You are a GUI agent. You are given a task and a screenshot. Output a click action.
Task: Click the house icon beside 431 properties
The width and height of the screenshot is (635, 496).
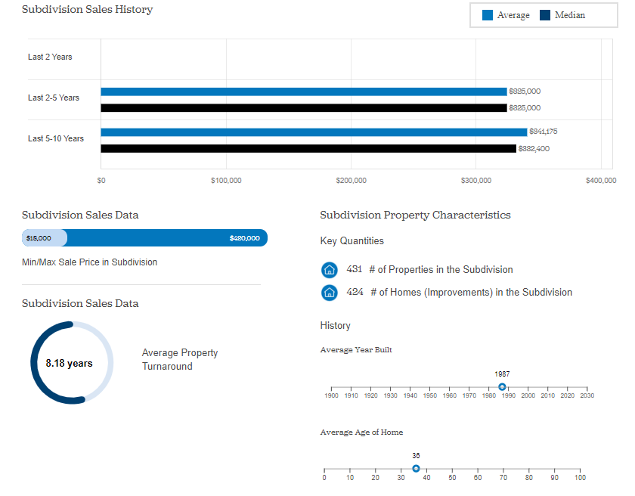pos(330,270)
